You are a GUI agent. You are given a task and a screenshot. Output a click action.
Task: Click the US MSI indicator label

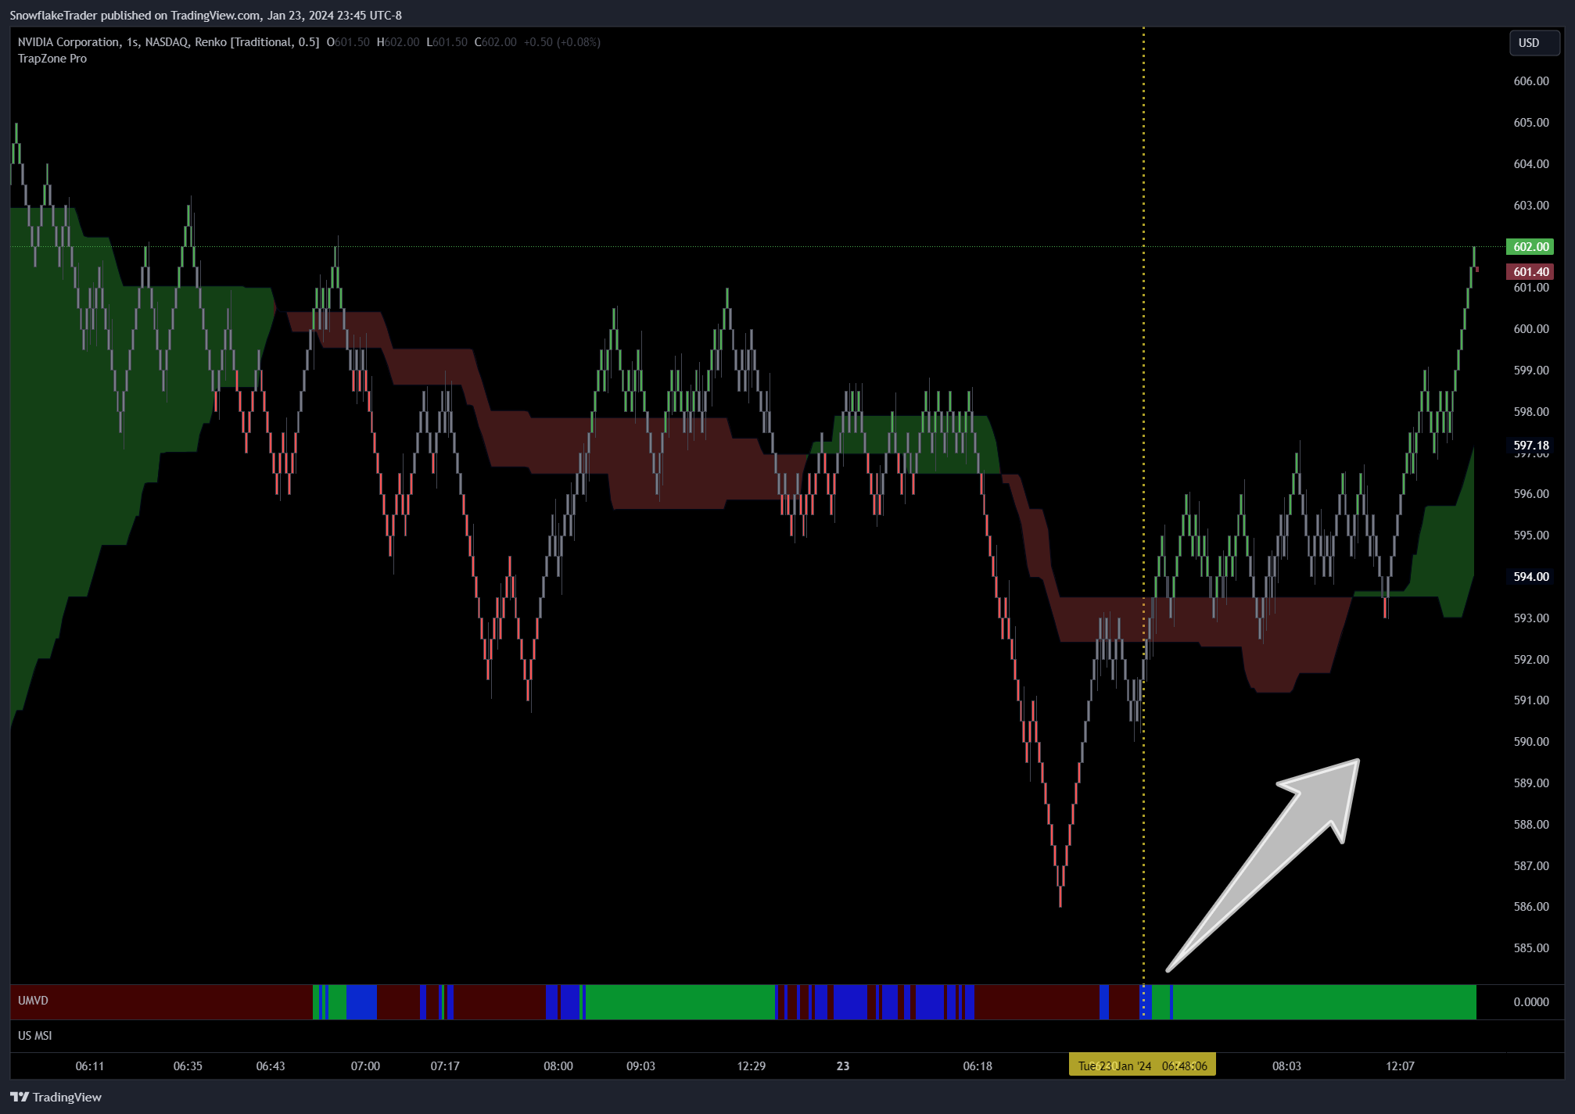[35, 1036]
